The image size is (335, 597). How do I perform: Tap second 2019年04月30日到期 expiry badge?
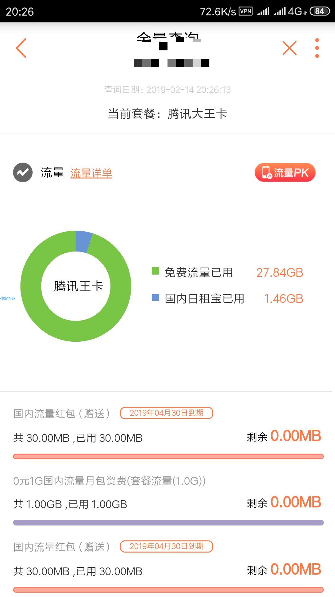point(167,546)
